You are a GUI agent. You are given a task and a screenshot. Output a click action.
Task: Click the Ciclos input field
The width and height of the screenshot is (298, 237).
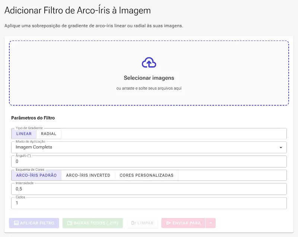coord(149,203)
